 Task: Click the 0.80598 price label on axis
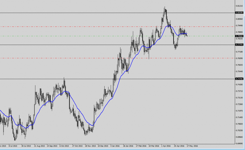(240, 13)
